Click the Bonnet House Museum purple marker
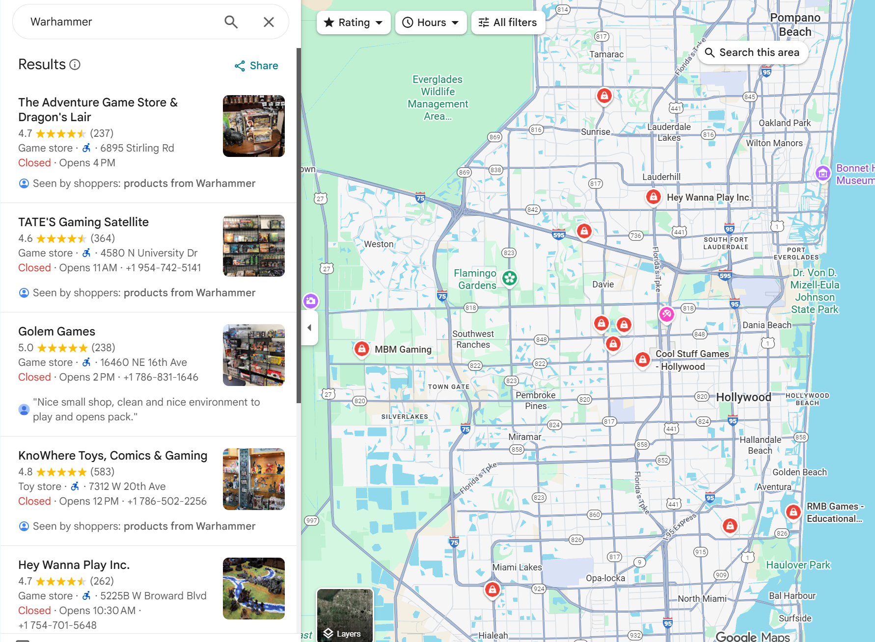The image size is (875, 642). (823, 173)
